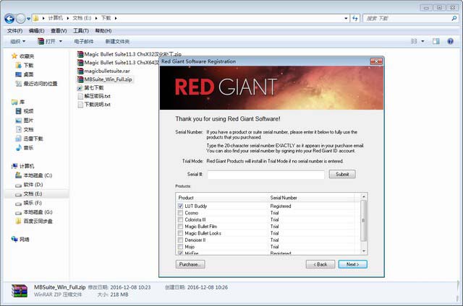
Task: Click the < Back button
Action: tap(320, 264)
